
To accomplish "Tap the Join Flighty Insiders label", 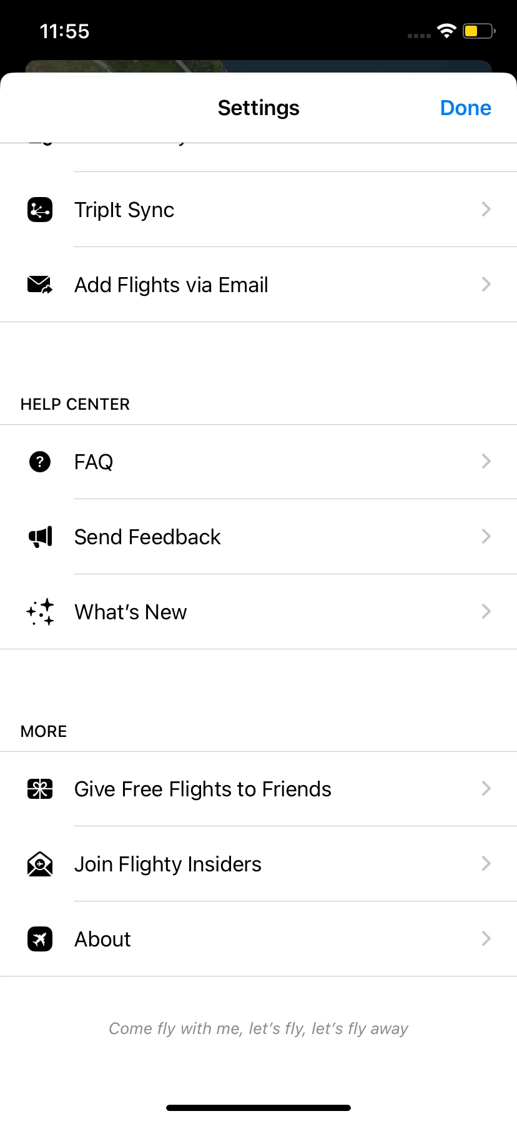I will pyautogui.click(x=168, y=865).
